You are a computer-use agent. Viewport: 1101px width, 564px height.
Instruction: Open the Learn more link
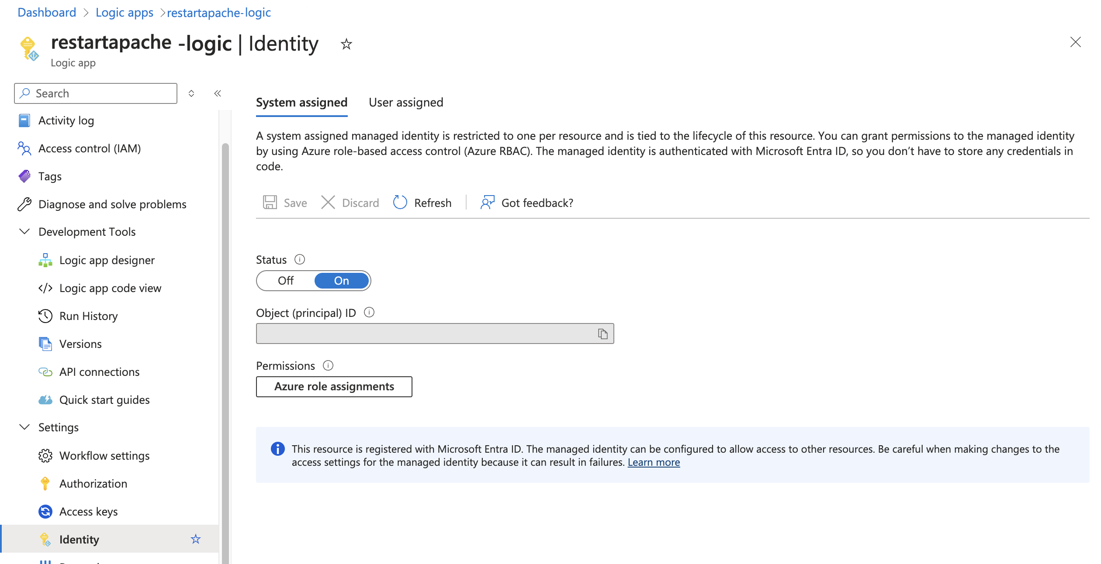click(654, 463)
